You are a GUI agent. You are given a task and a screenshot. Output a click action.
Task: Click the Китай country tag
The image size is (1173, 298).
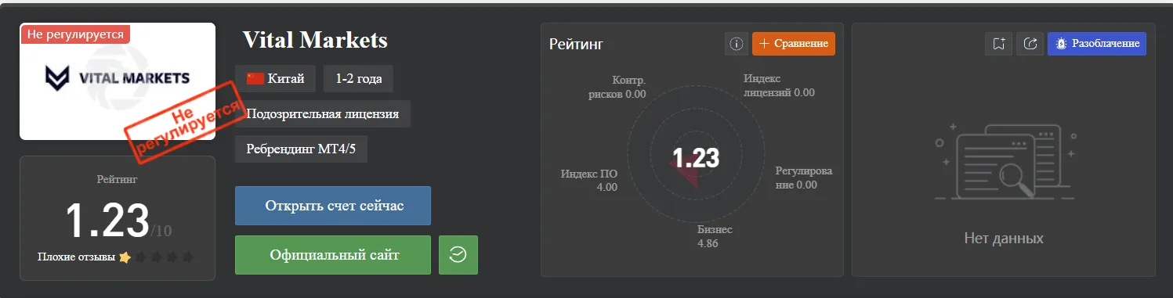[x=275, y=78]
